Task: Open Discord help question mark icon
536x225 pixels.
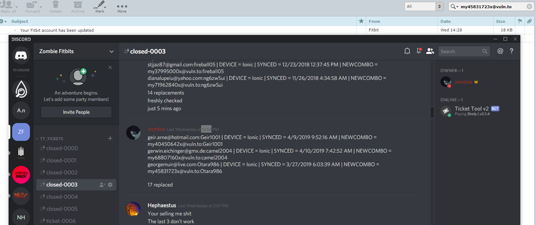Action: (x=511, y=51)
